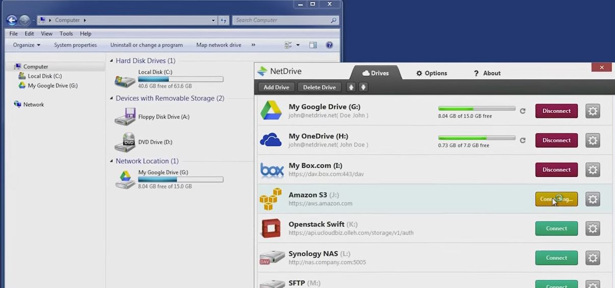
Task: Collapse Hard Disk Drives group
Action: coord(112,61)
